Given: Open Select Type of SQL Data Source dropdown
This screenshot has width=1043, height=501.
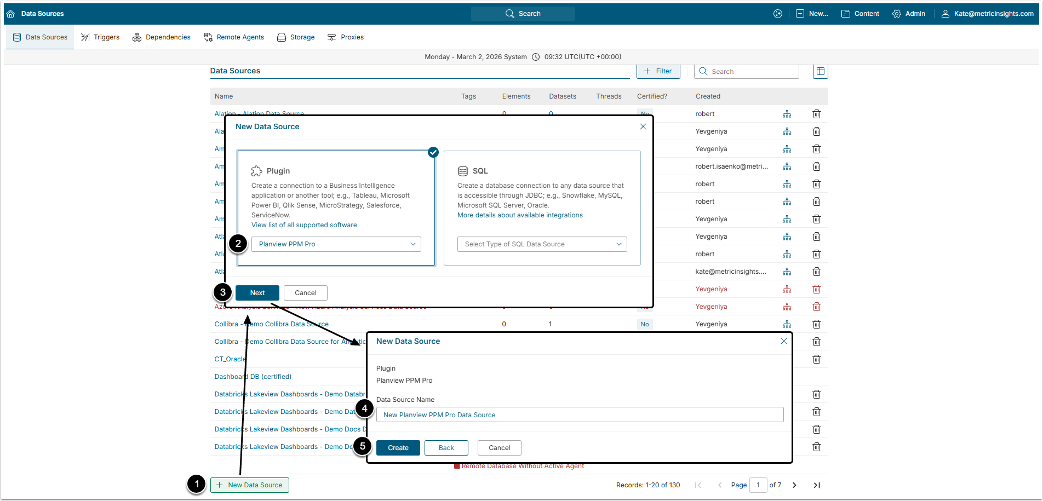Looking at the screenshot, I should coord(542,244).
